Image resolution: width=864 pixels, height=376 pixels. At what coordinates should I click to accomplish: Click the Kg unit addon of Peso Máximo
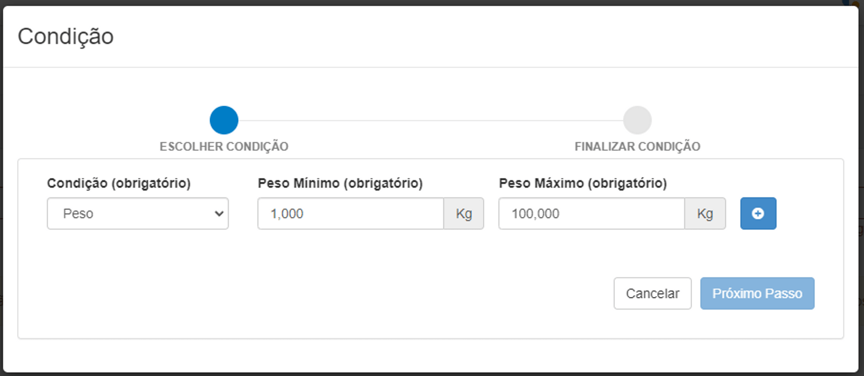pos(705,213)
